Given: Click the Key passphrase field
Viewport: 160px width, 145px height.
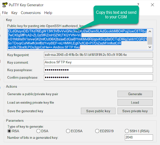Looking at the screenshot, I should click(x=98, y=70).
